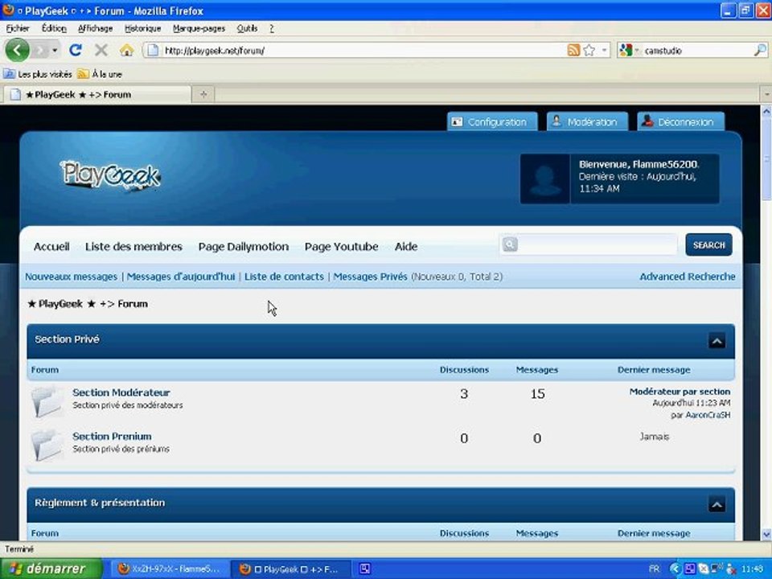Click the page scrollbar down arrow

click(766, 534)
